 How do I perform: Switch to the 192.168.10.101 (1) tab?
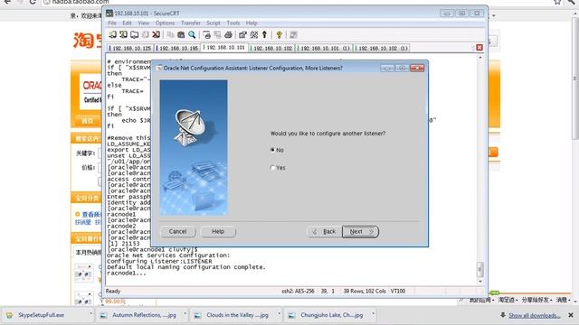[324, 48]
